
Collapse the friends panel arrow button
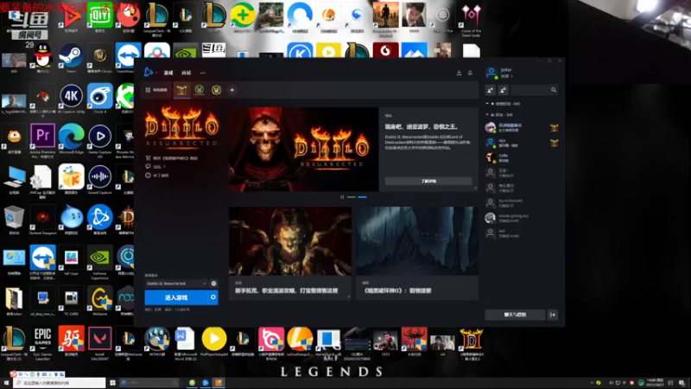(x=553, y=315)
